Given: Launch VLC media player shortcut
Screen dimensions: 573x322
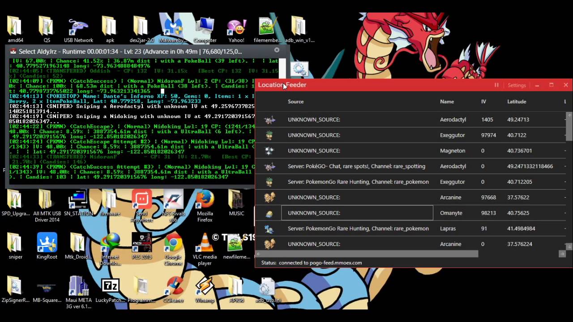Looking at the screenshot, I should (x=205, y=244).
